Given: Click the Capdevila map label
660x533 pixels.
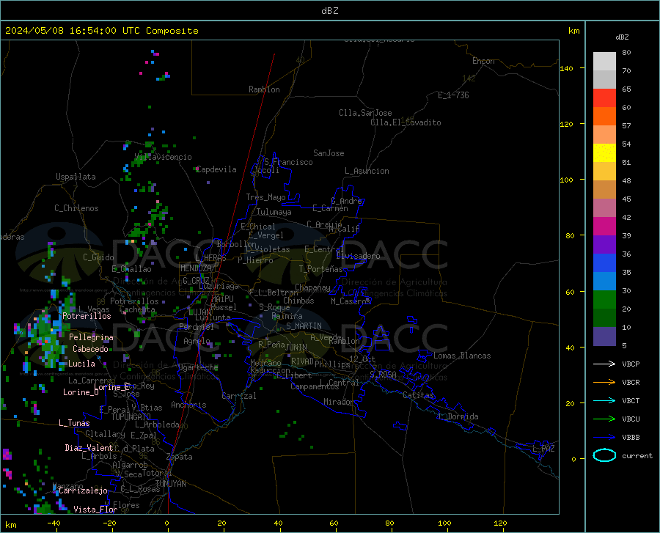Looking at the screenshot, I should (216, 169).
